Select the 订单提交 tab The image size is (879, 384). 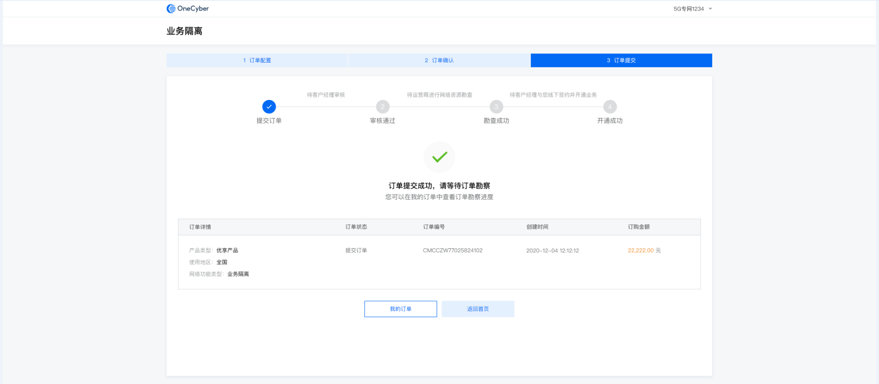[x=621, y=60]
